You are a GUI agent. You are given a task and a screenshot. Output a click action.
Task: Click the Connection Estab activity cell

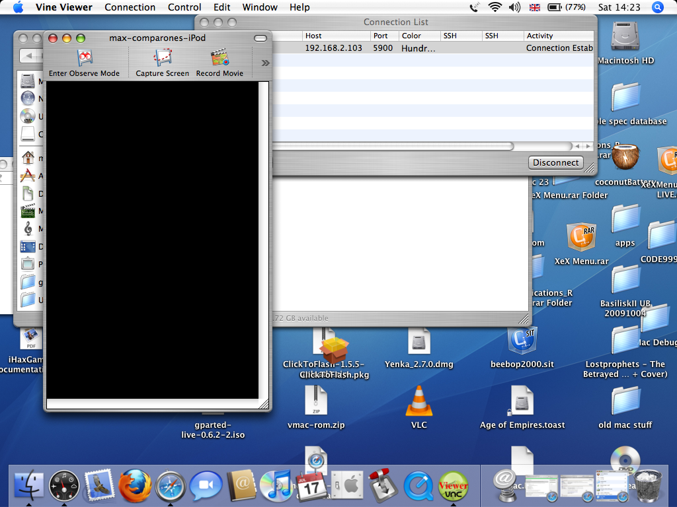click(x=559, y=48)
